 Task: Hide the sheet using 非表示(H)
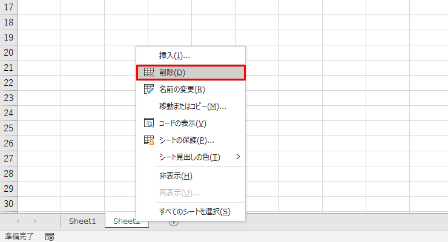(176, 176)
